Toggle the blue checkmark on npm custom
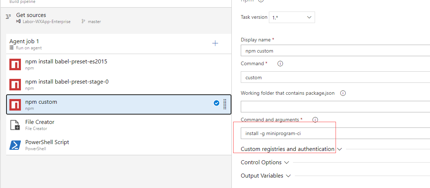Screen dimensions: 430x188 216,103
